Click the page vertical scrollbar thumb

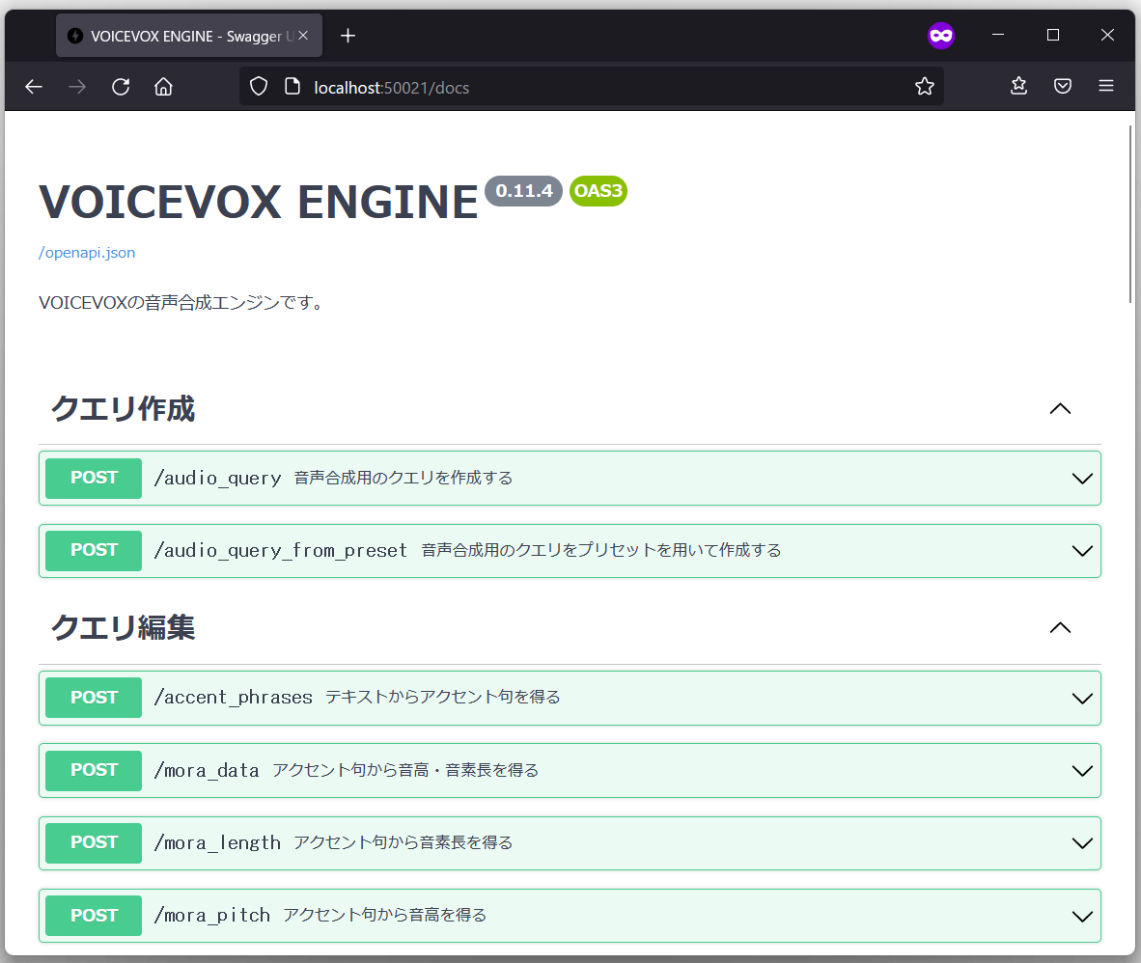click(1130, 214)
